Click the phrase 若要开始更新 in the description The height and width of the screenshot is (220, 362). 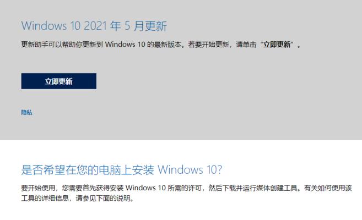tap(209, 44)
